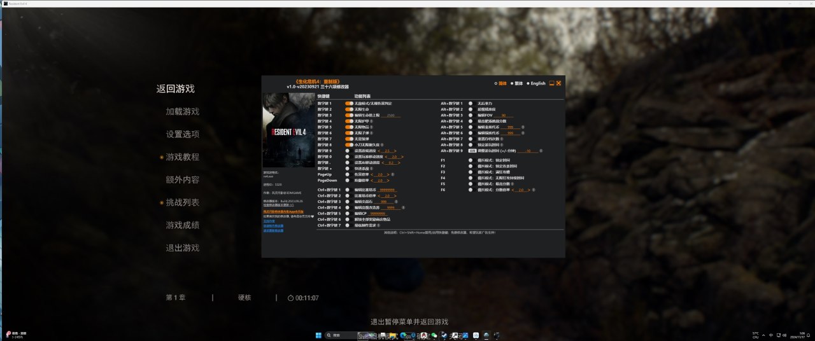The width and height of the screenshot is (815, 341).
Task: Click info icon on the Alt+数字键 5 row
Action: 523,127
